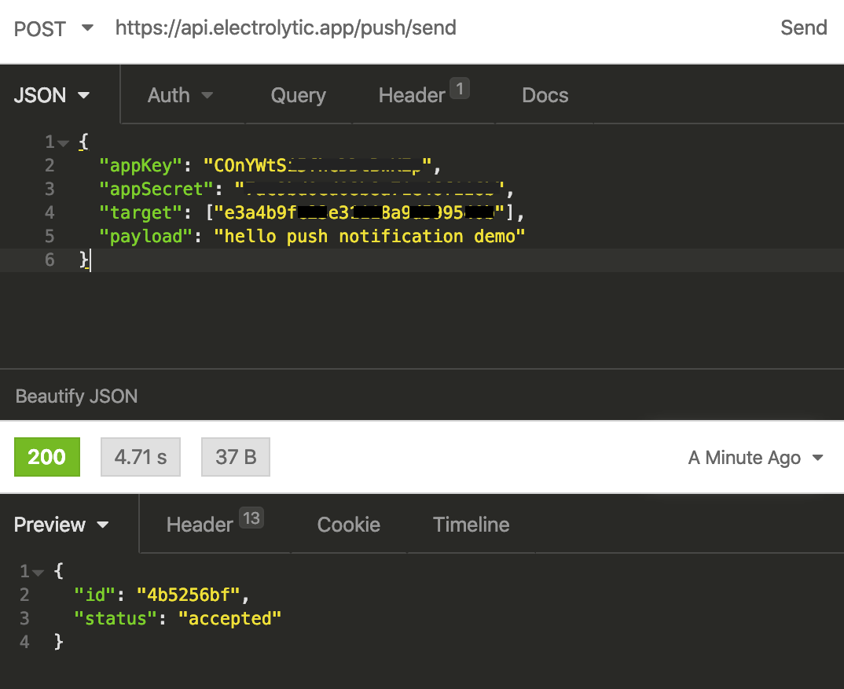Image resolution: width=844 pixels, height=689 pixels.
Task: Click the "payload" key text
Action: click(146, 237)
